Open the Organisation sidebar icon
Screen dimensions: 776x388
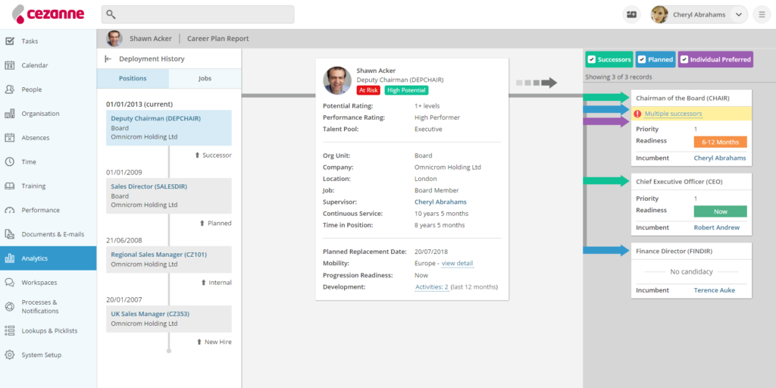[9, 114]
